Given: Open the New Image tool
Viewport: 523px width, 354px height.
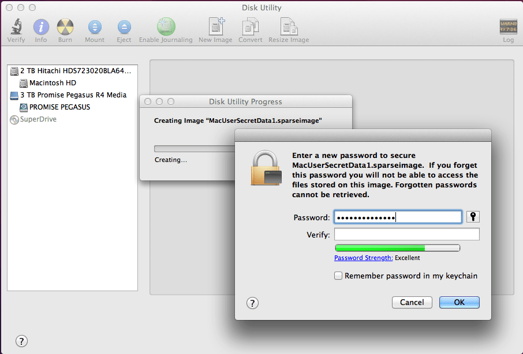Looking at the screenshot, I should pyautogui.click(x=215, y=26).
